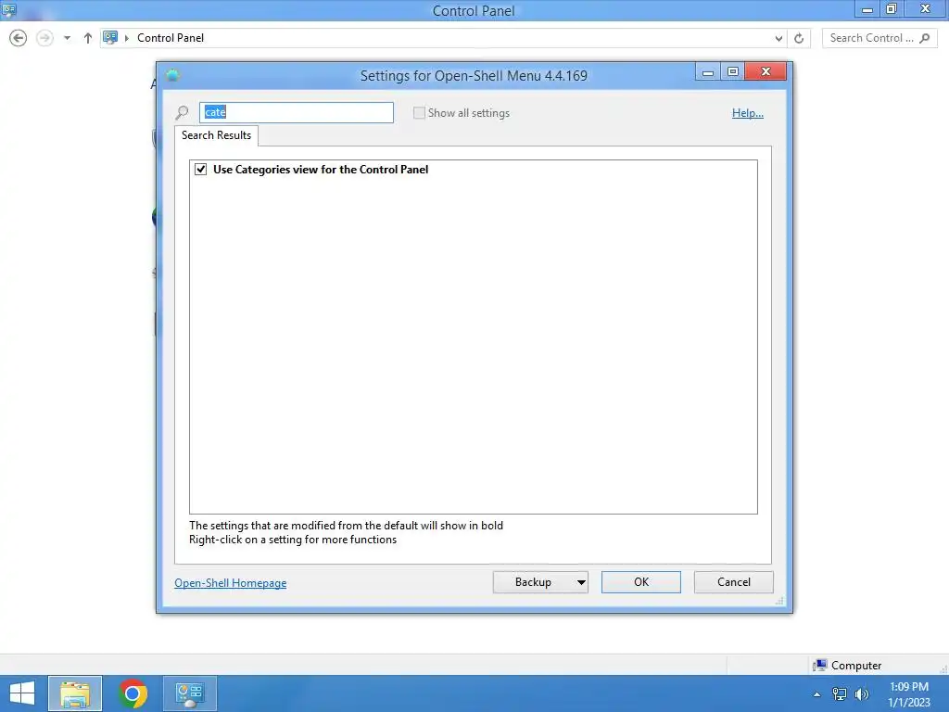
Task: Click the forward arrow in Control Panel
Action: tap(44, 38)
